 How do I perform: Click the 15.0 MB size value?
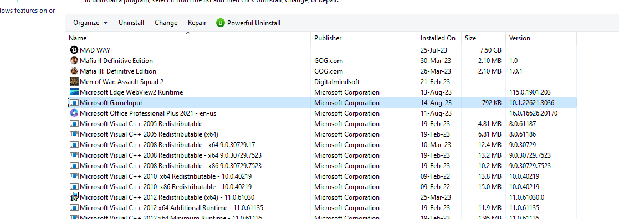tap(489, 187)
